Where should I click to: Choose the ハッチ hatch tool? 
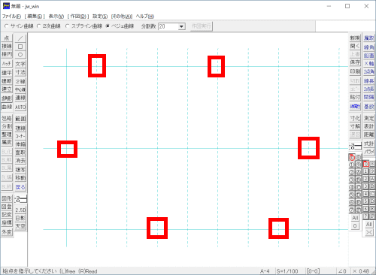(x=7, y=64)
